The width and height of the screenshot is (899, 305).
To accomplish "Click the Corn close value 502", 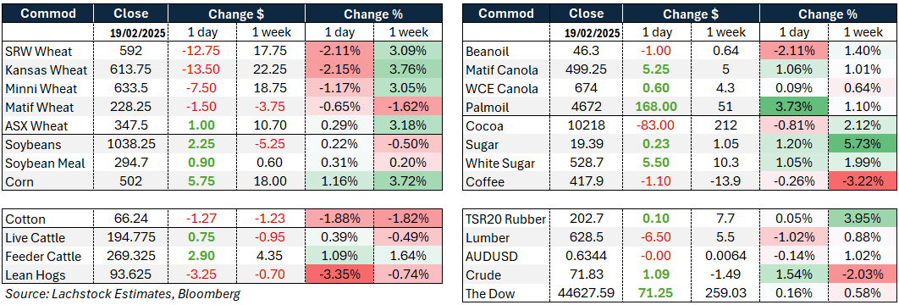I will point(131,182).
